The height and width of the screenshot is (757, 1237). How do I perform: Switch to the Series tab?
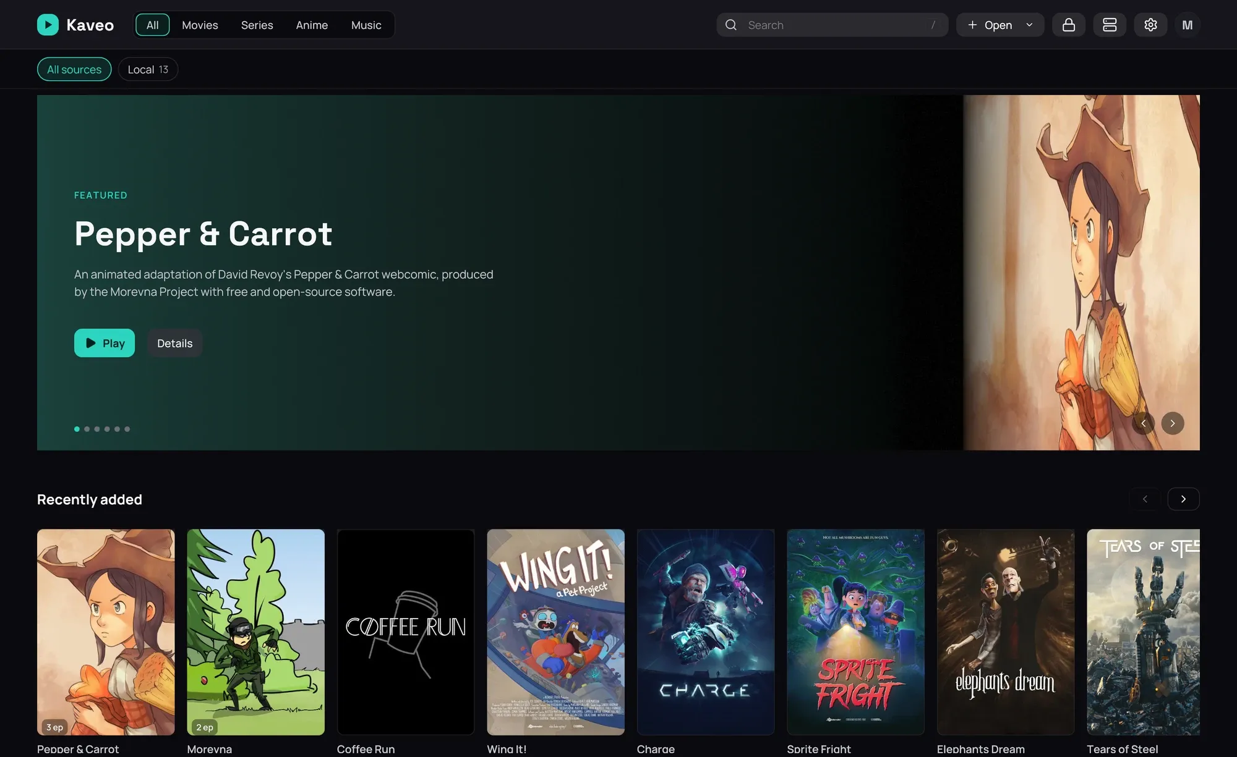tap(257, 25)
